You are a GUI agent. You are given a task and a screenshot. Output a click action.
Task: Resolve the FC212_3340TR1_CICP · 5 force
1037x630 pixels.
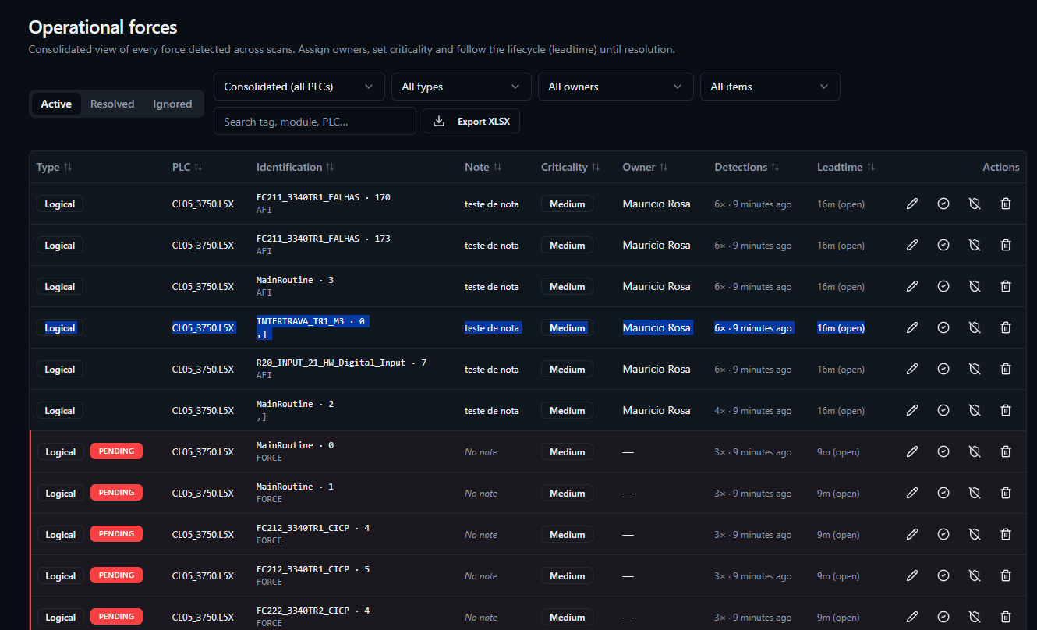pyautogui.click(x=943, y=575)
